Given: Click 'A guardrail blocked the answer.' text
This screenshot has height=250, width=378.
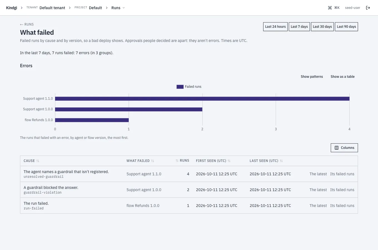Looking at the screenshot, I should click(x=51, y=187).
